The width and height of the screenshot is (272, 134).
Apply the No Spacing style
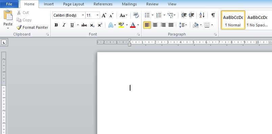tap(257, 20)
